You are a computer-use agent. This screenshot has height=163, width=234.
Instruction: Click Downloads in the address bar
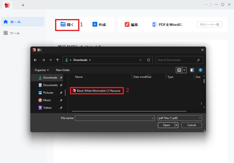[80, 60]
